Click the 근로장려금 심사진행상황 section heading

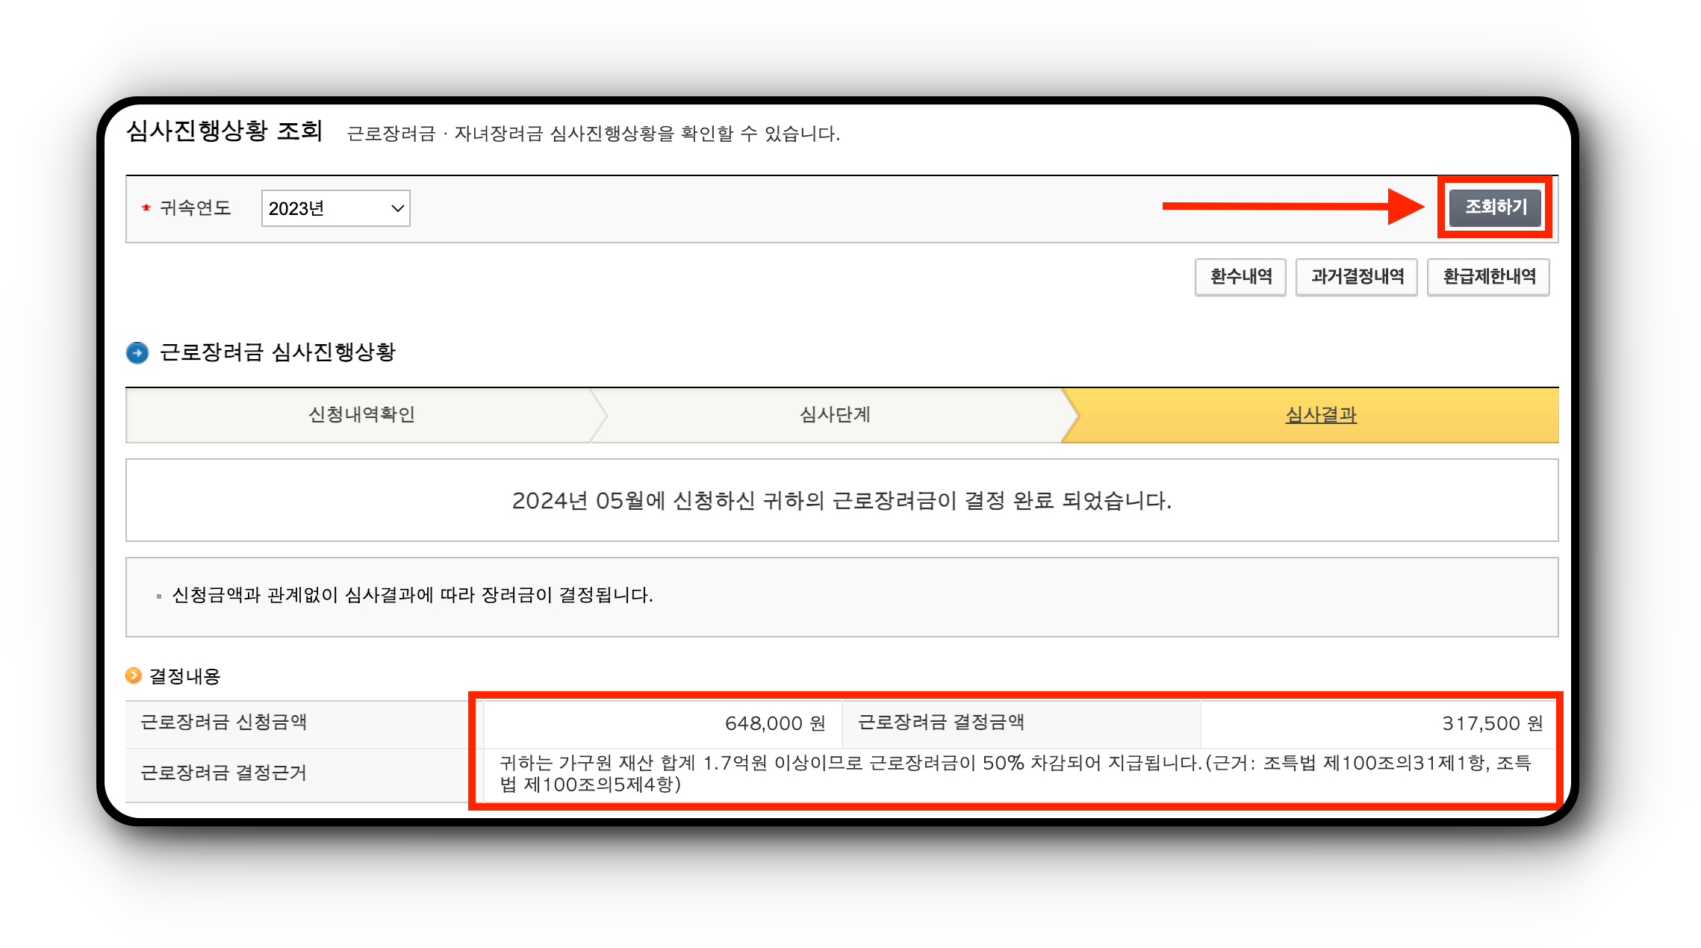(277, 352)
